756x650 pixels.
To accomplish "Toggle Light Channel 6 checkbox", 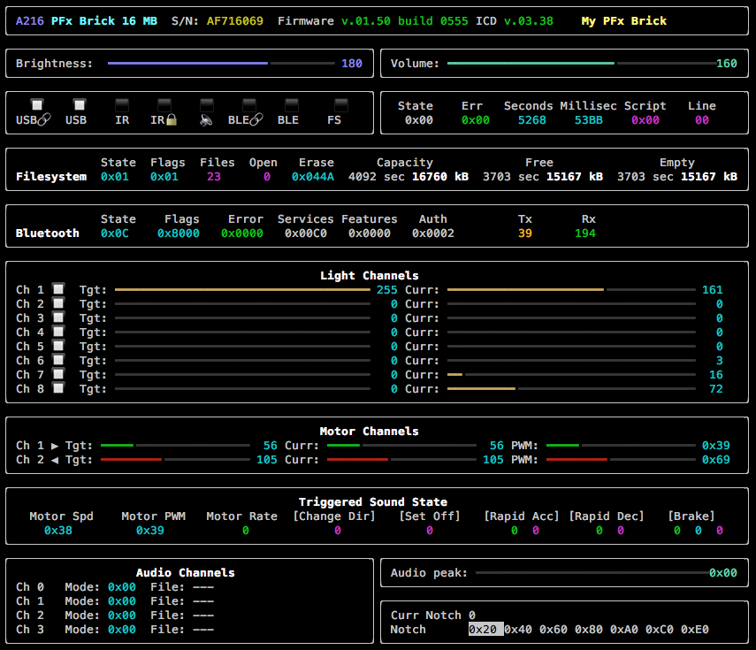I will pos(58,360).
